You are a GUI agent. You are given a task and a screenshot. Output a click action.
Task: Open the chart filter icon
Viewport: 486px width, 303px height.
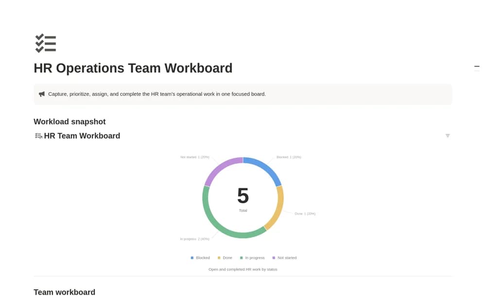[x=447, y=135]
